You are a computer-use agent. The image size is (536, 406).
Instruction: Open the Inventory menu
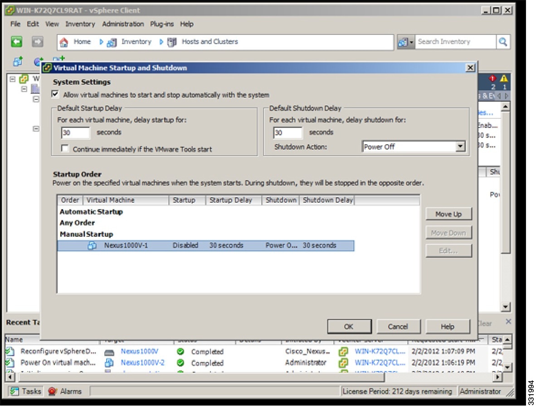click(x=80, y=24)
